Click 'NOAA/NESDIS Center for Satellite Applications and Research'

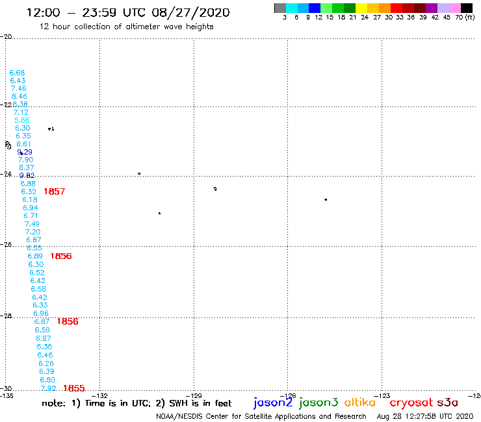click(261, 417)
